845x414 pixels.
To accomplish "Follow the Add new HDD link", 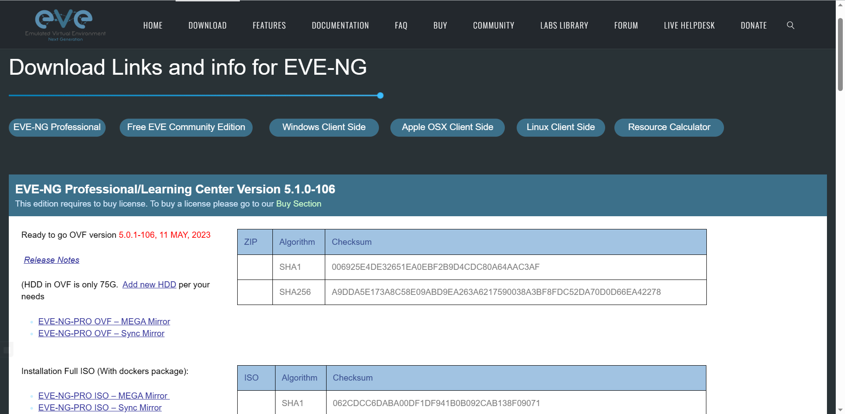I will click(149, 284).
